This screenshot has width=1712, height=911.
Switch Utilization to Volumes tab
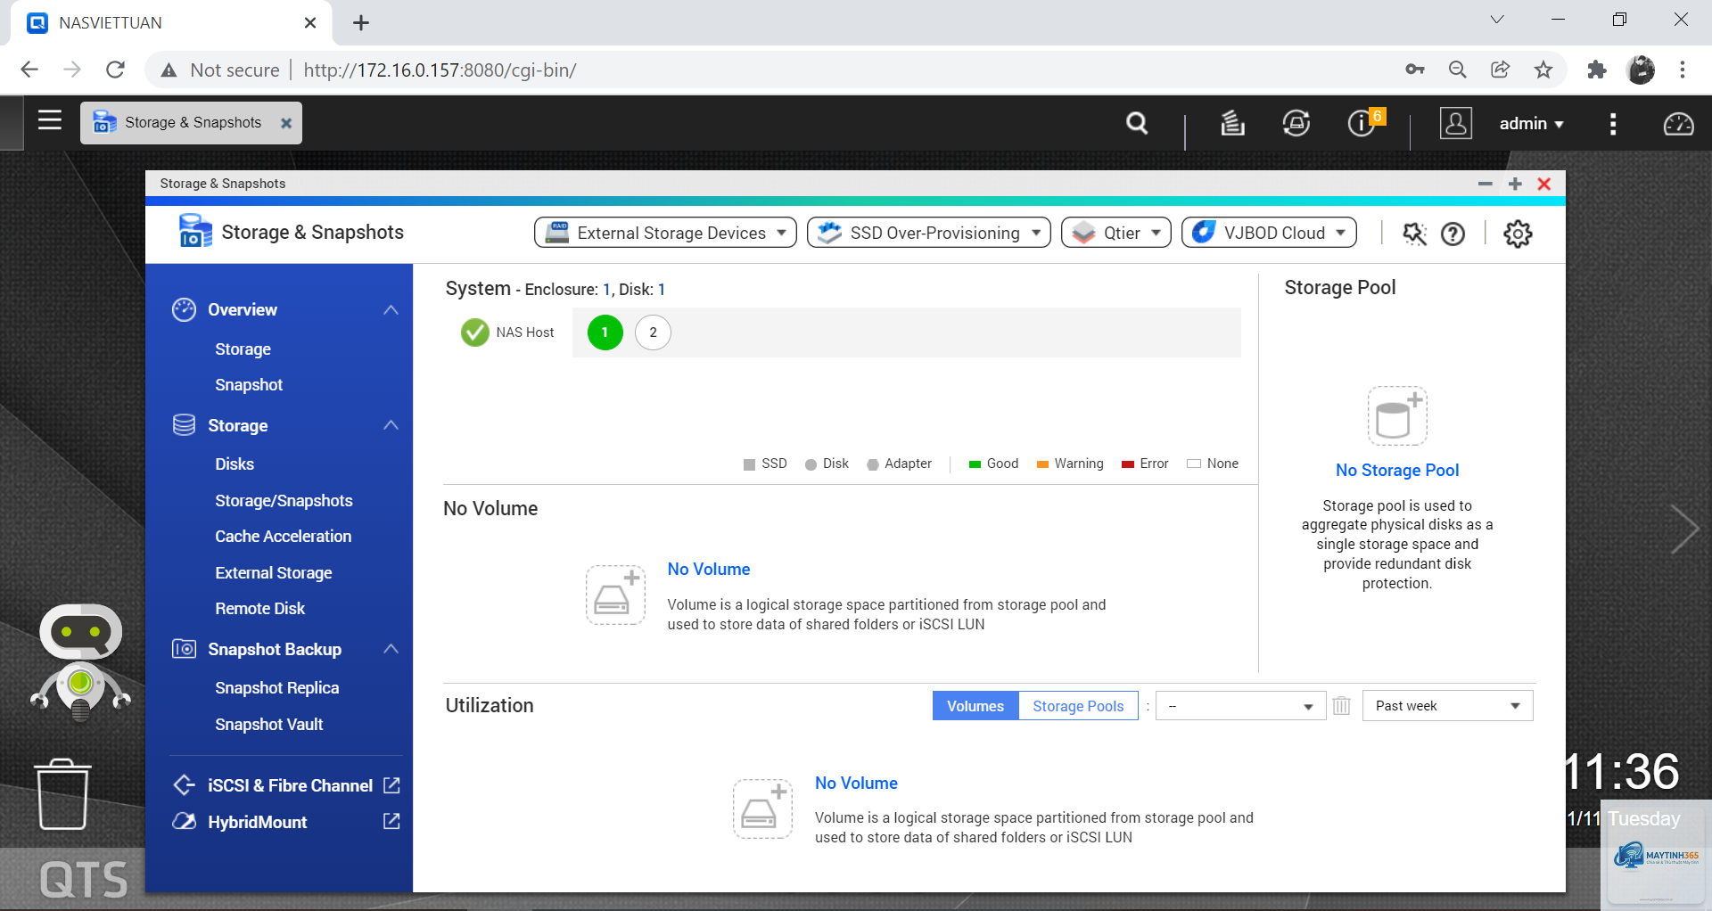pos(975,706)
